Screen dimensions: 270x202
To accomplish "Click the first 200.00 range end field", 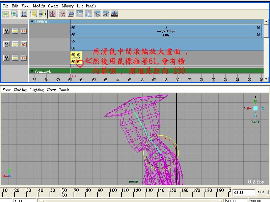I will pyautogui.click(x=236, y=201).
